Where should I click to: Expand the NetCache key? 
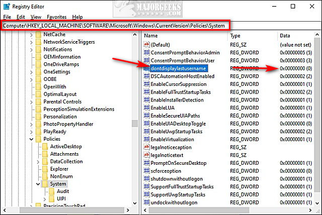pos(31,35)
